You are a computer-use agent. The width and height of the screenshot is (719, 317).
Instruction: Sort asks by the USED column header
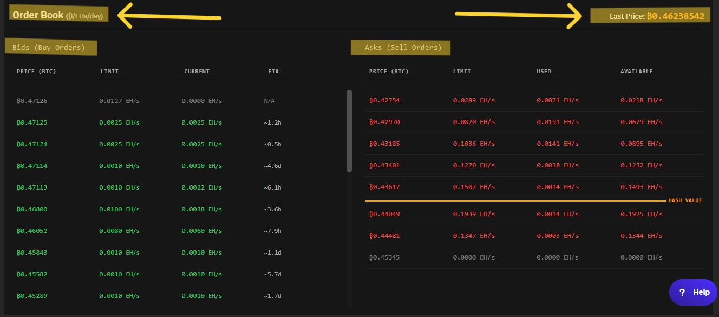tap(544, 72)
